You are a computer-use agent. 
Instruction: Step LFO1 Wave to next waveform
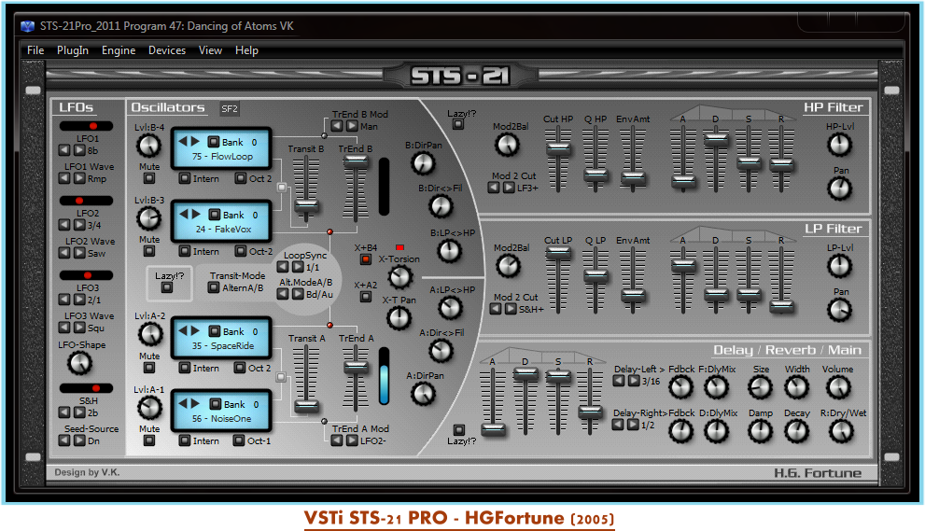78,179
